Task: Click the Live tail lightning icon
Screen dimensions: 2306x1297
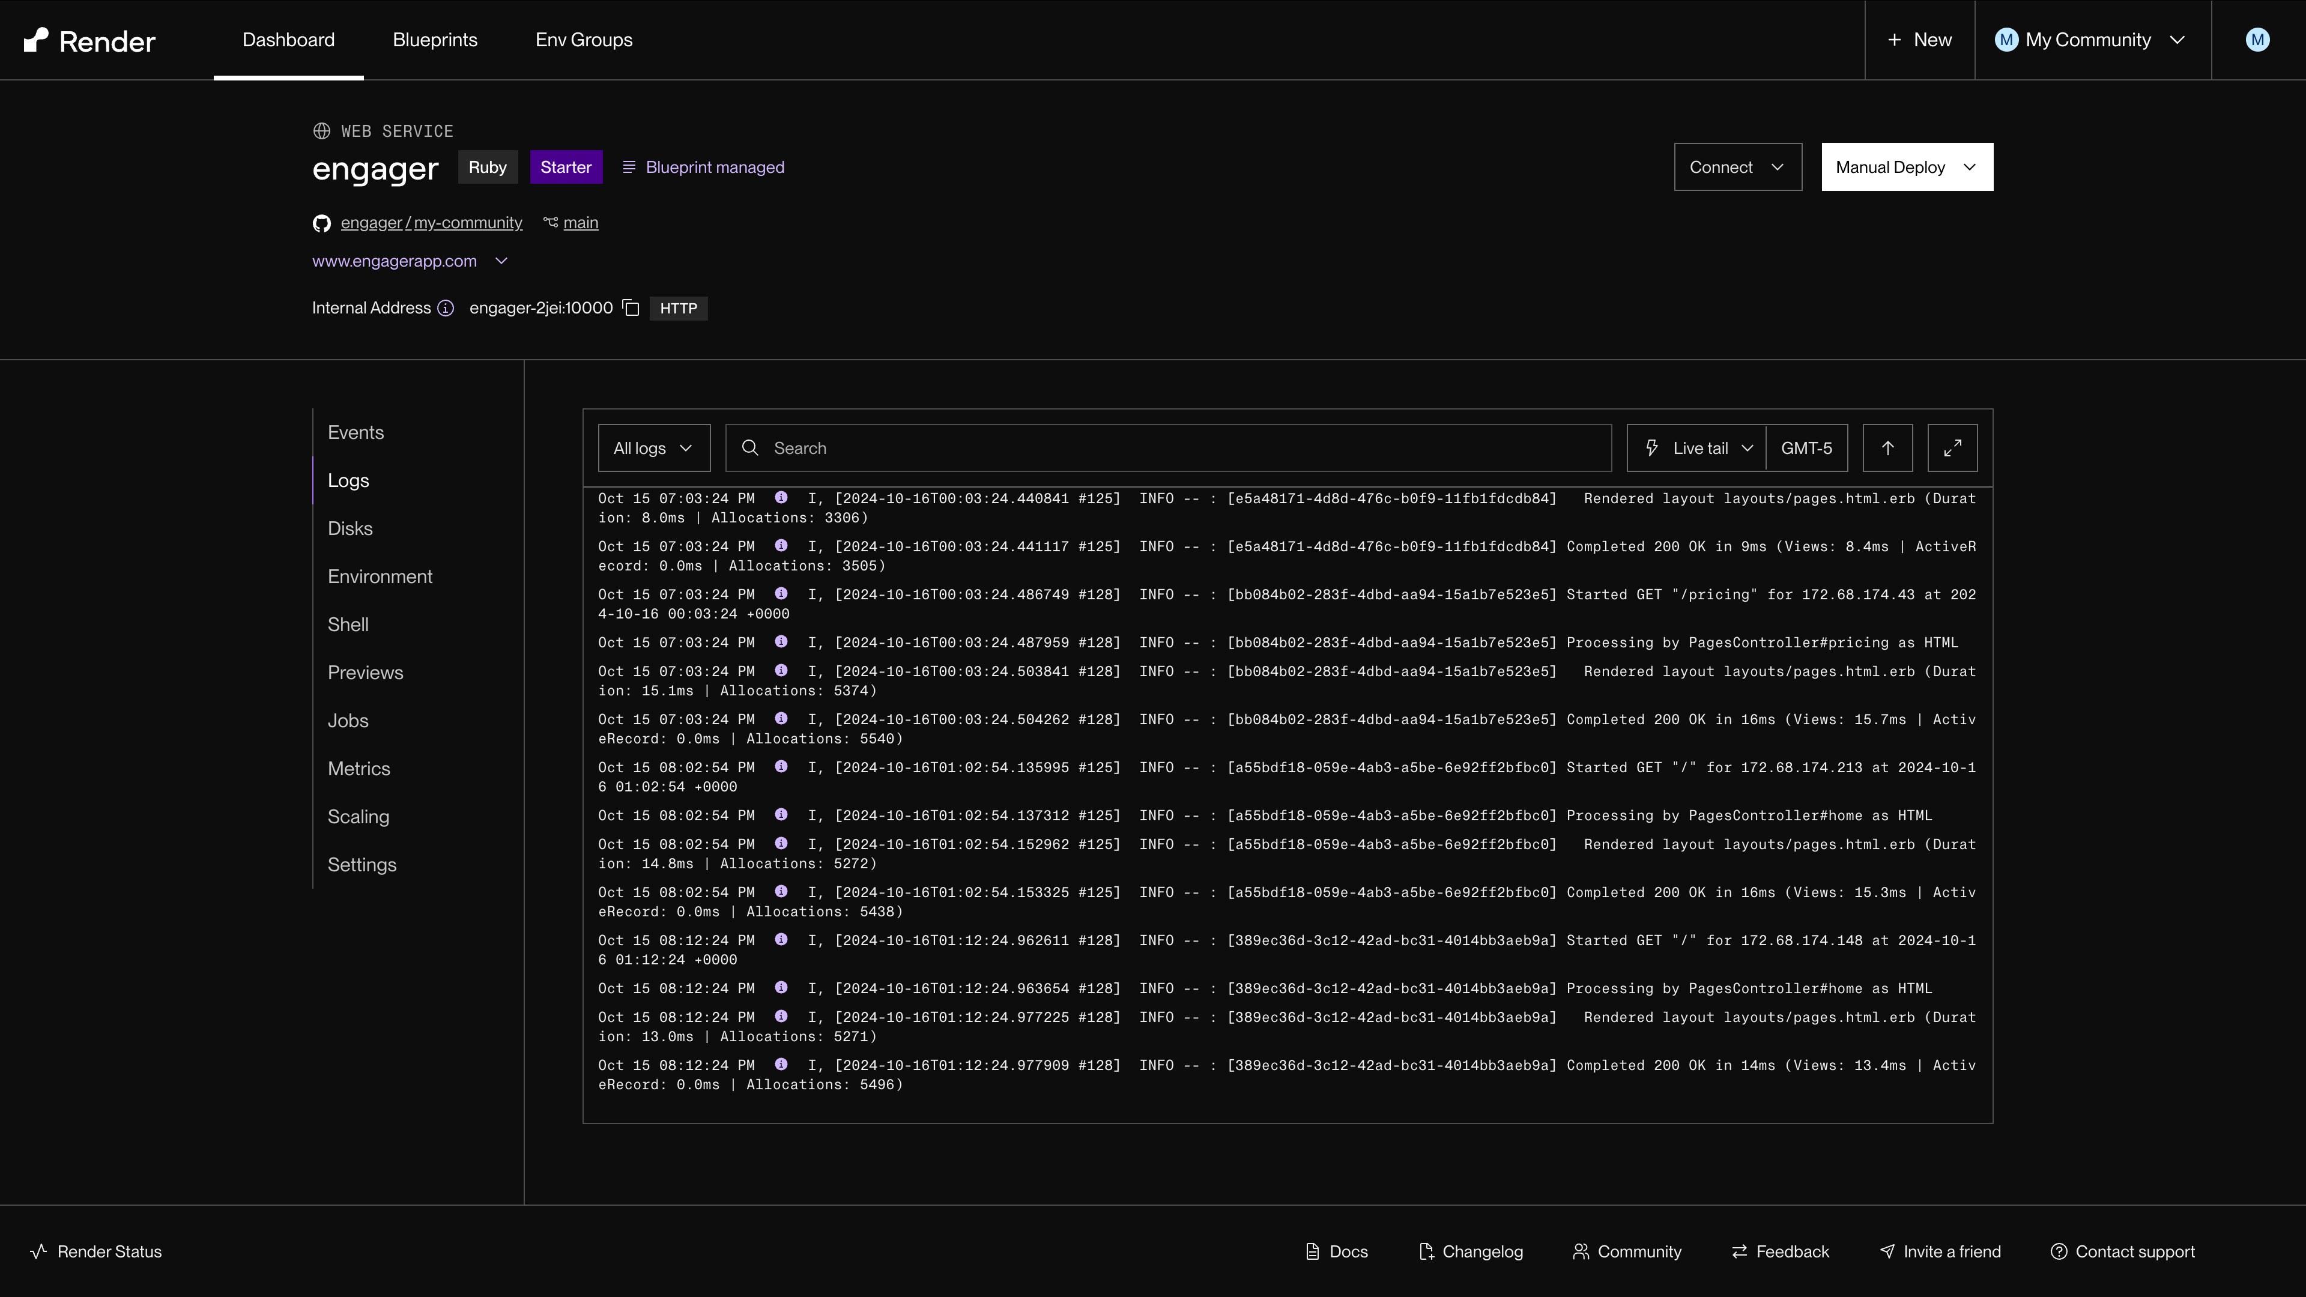Action: (1653, 447)
